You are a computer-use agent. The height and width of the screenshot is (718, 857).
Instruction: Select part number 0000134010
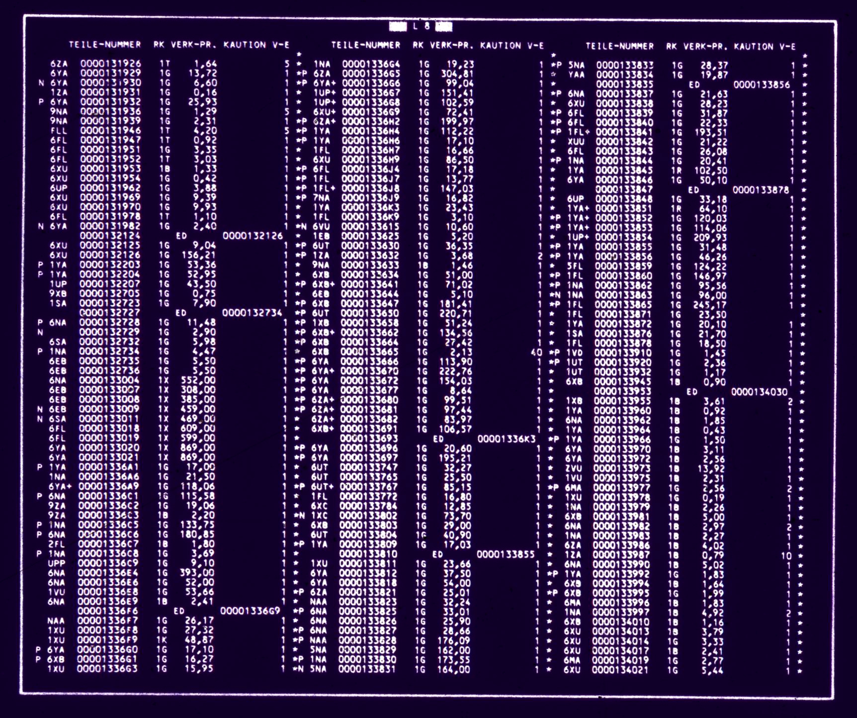click(x=621, y=622)
